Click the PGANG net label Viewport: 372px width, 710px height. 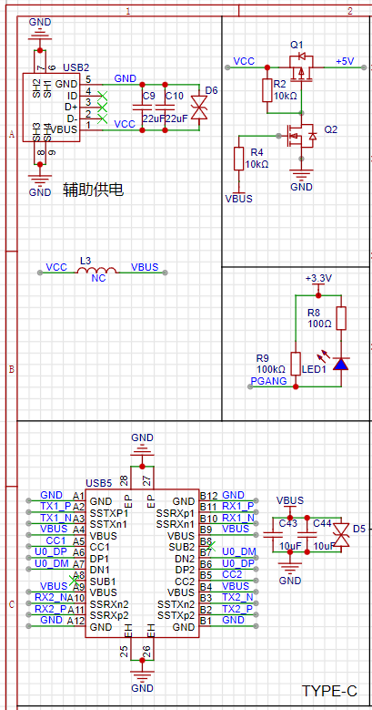268,381
